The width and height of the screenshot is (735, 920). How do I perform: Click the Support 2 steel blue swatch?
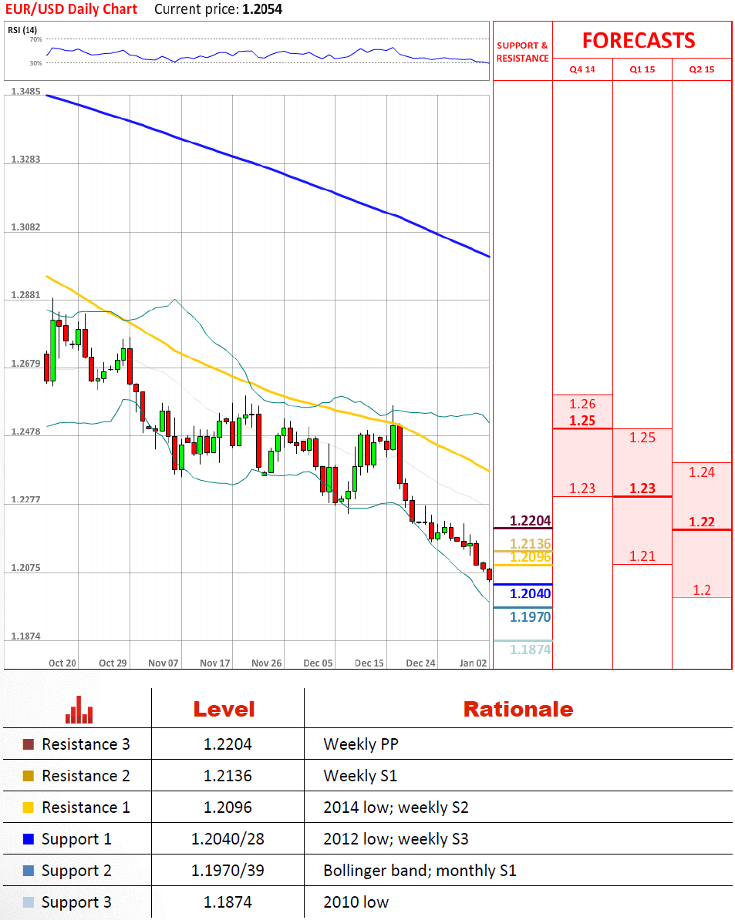(29, 871)
